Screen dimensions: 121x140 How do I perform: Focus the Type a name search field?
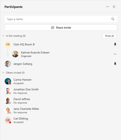point(61,19)
